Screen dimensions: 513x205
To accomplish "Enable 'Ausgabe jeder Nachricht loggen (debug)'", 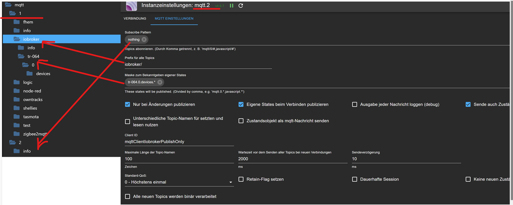I will 354,104.
